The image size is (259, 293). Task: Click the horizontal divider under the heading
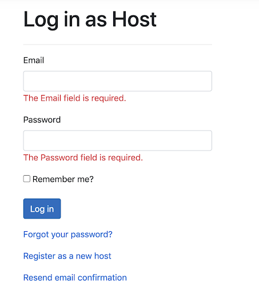point(118,45)
